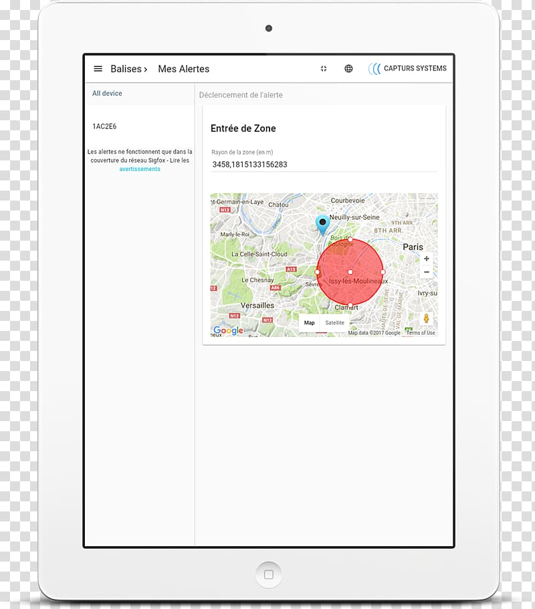The image size is (535, 609).
Task: Click the Rayon de la zone field
Action: click(324, 164)
